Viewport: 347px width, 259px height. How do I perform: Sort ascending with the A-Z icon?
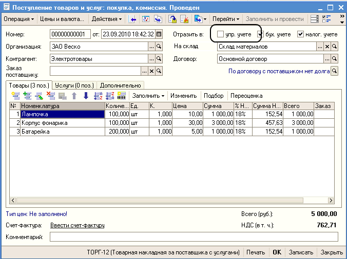(98, 96)
